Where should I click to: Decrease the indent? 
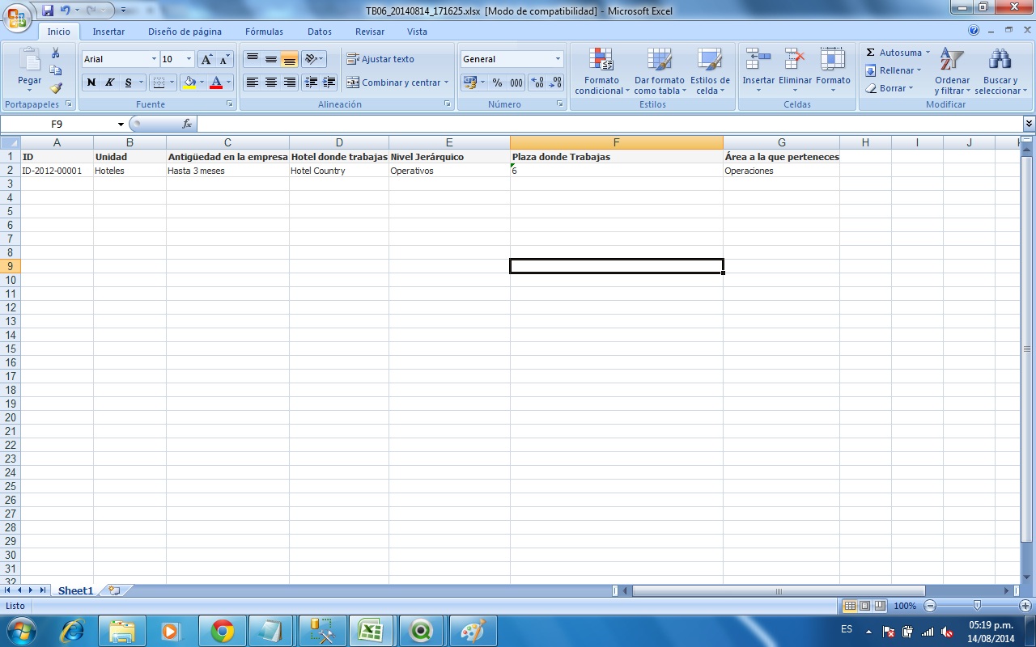[311, 82]
